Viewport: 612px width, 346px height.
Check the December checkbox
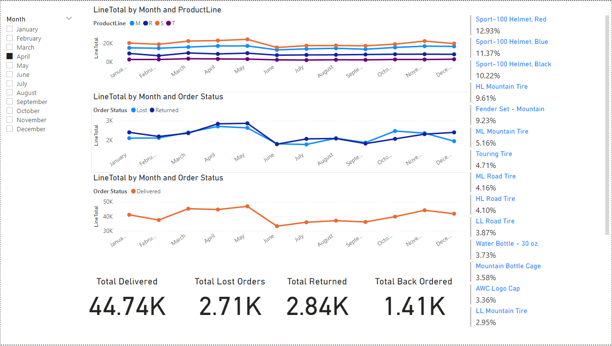point(9,129)
